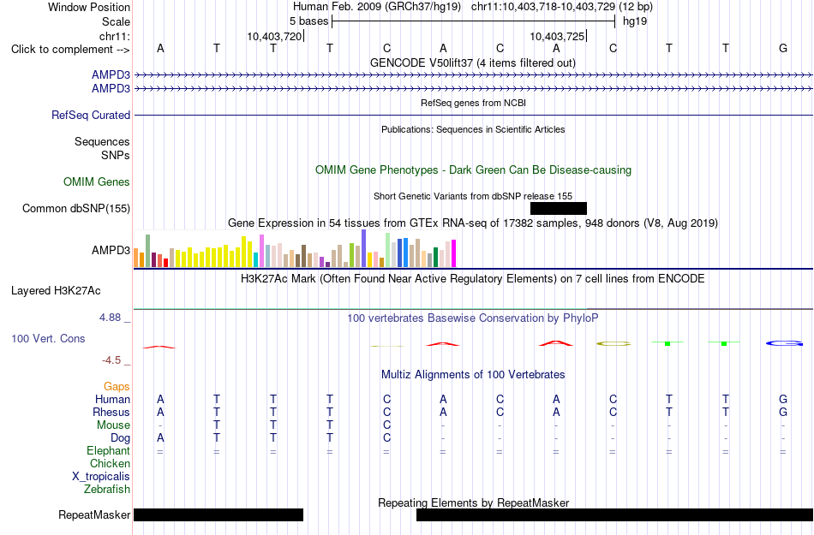Image resolution: width=814 pixels, height=535 pixels.
Task: Open 'Short Genetic Variants from dbSNP release 155' title
Action: click(473, 196)
